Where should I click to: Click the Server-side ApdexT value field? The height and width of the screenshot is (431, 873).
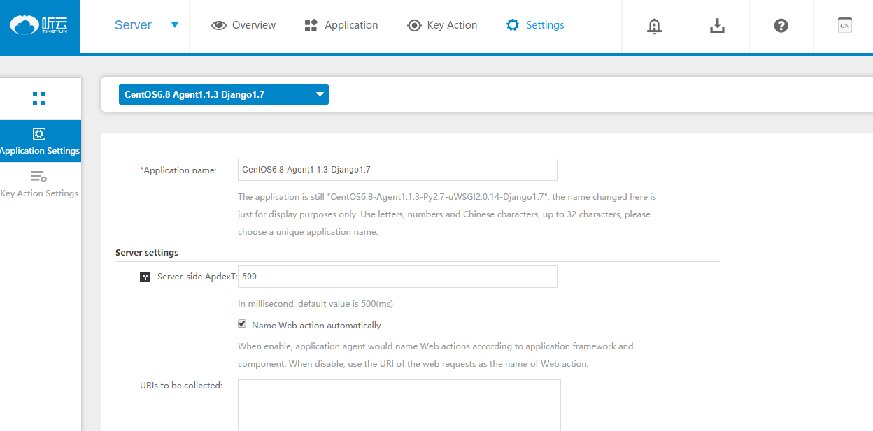point(397,277)
